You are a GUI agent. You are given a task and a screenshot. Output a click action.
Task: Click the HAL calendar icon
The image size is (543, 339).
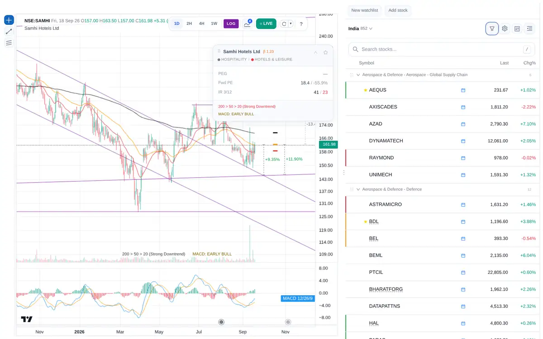pos(463,324)
